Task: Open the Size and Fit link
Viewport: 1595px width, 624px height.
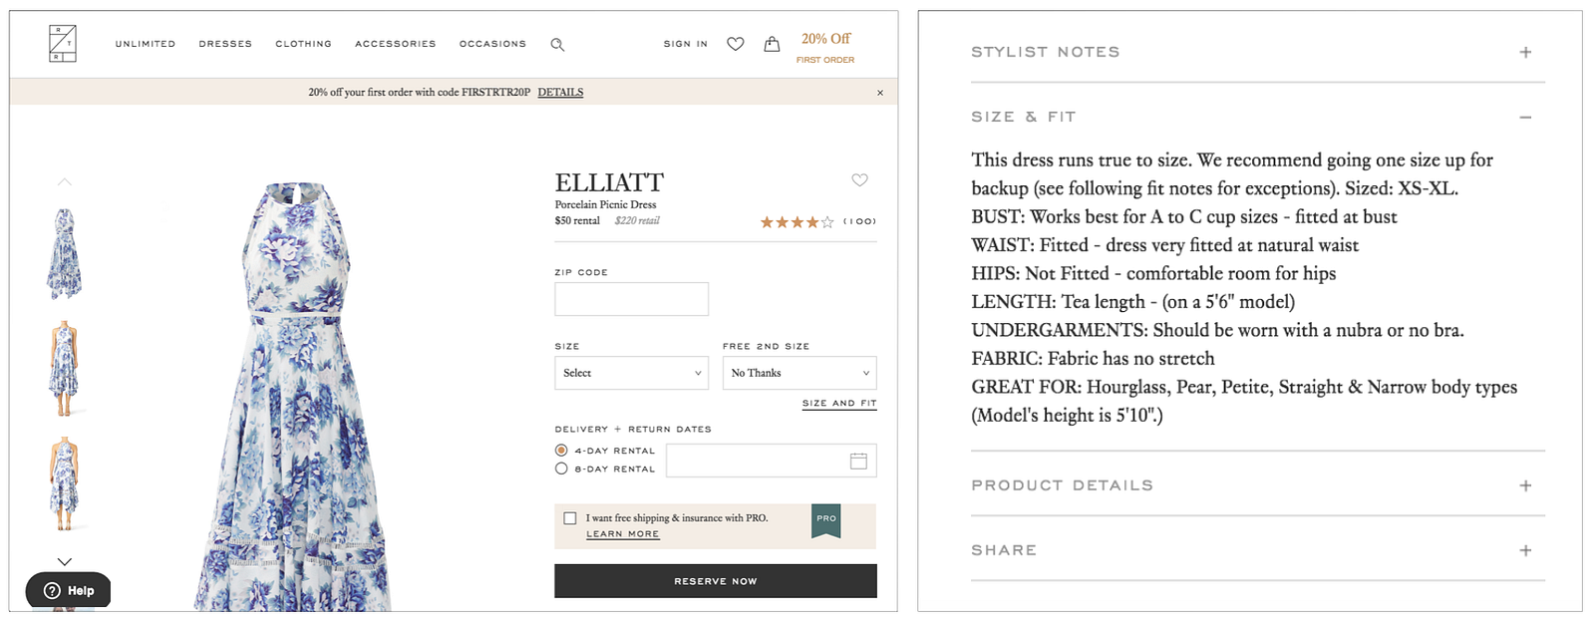Action: pyautogui.click(x=839, y=404)
